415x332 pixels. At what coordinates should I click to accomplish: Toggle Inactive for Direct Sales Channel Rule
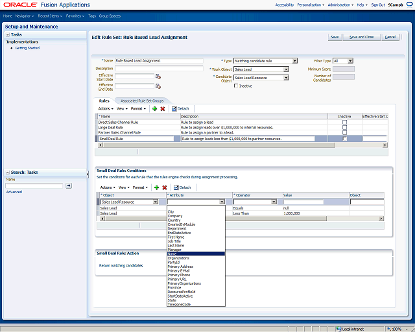coord(344,122)
